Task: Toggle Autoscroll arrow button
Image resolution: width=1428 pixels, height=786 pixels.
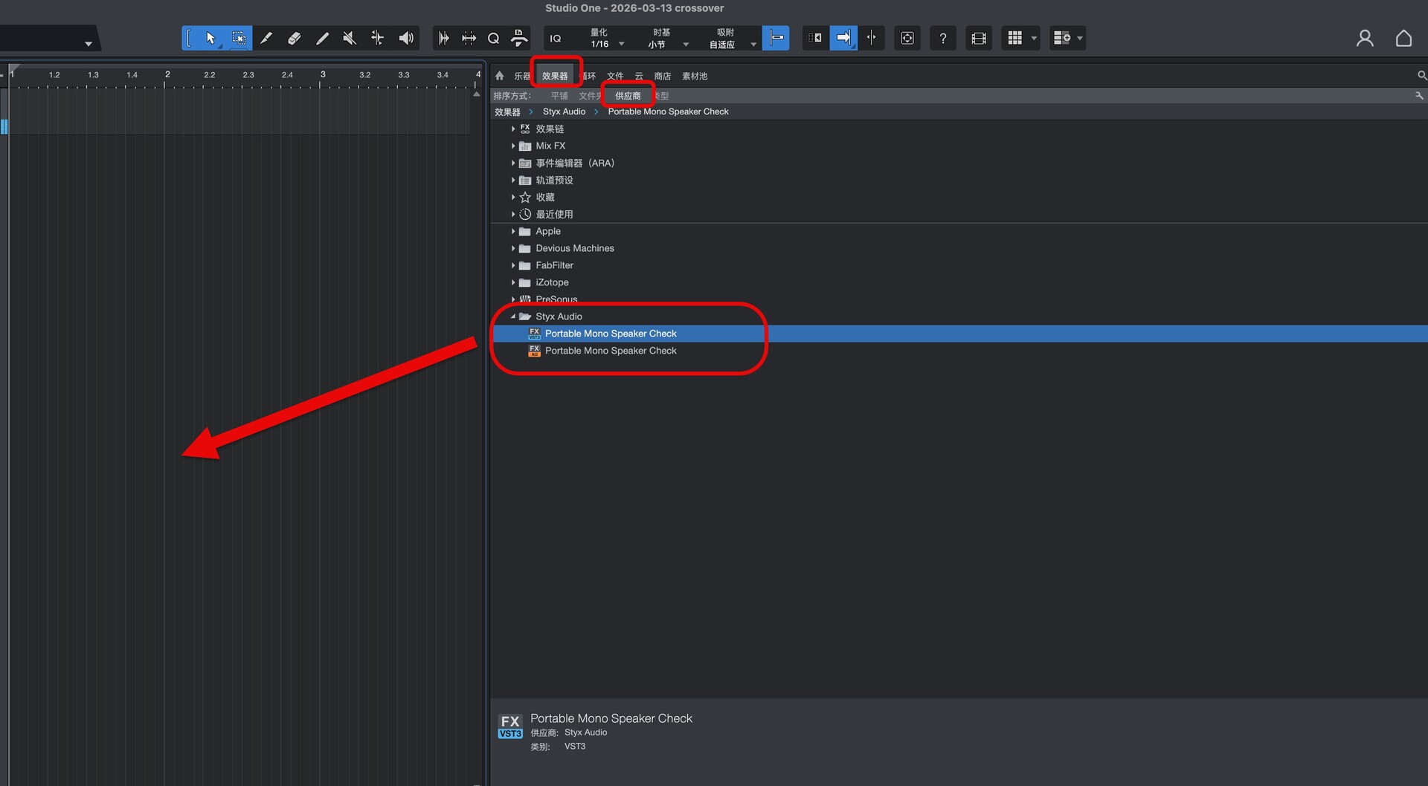Action: tap(843, 38)
